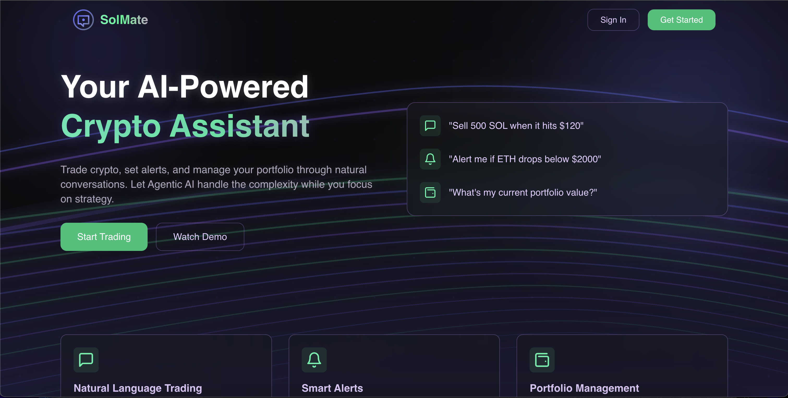The height and width of the screenshot is (398, 788).
Task: Open the Smart Alerts card title
Action: pyautogui.click(x=332, y=388)
